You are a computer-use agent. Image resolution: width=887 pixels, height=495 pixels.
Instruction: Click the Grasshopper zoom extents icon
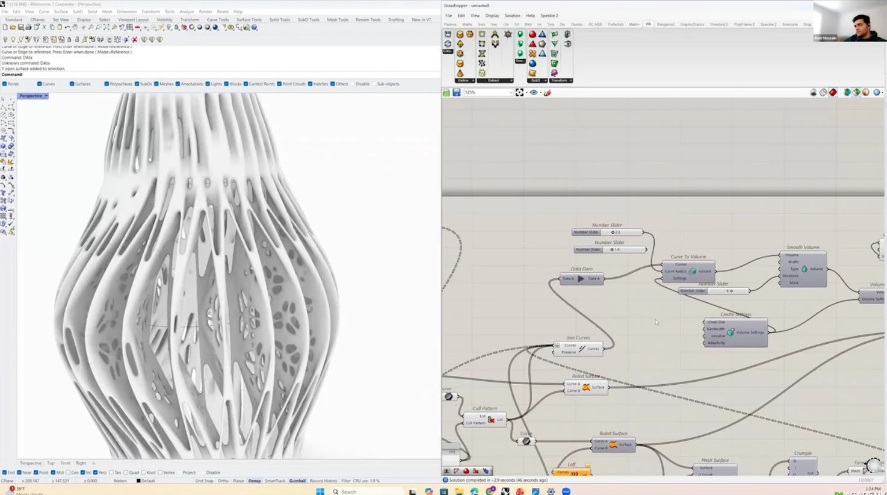519,93
